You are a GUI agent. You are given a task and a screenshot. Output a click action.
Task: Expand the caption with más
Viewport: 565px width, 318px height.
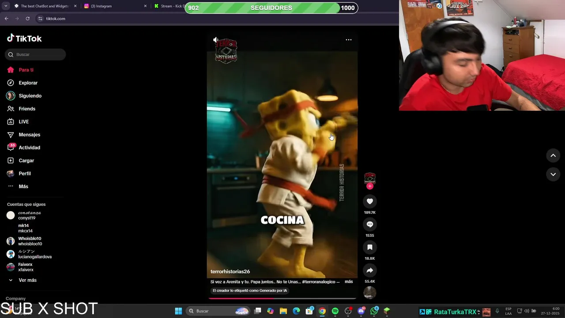click(x=349, y=282)
